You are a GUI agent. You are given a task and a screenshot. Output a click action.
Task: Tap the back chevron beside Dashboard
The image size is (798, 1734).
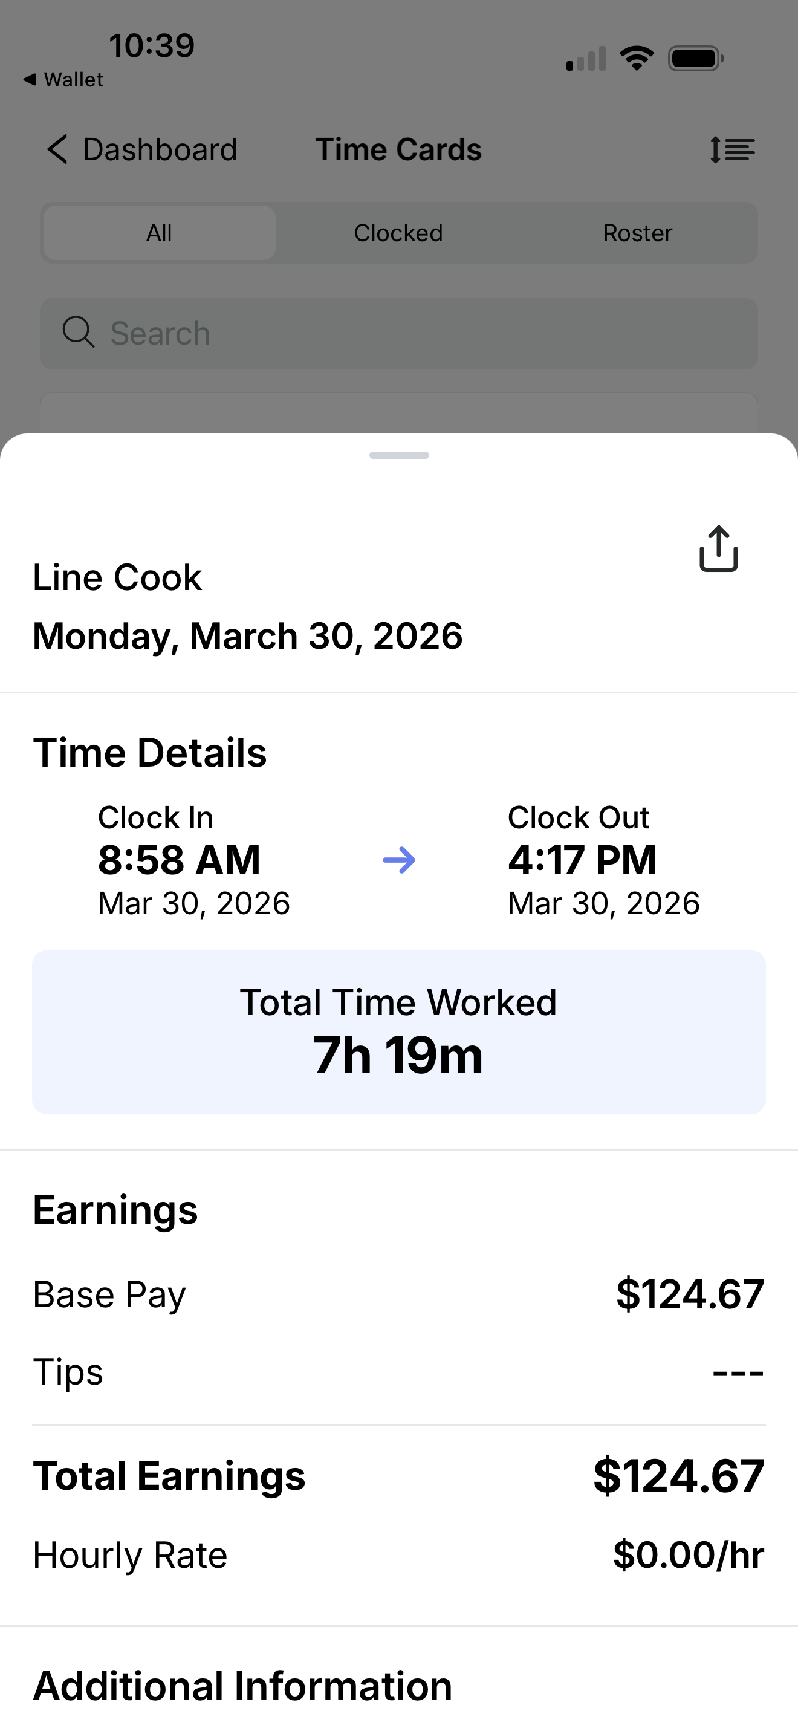click(58, 149)
